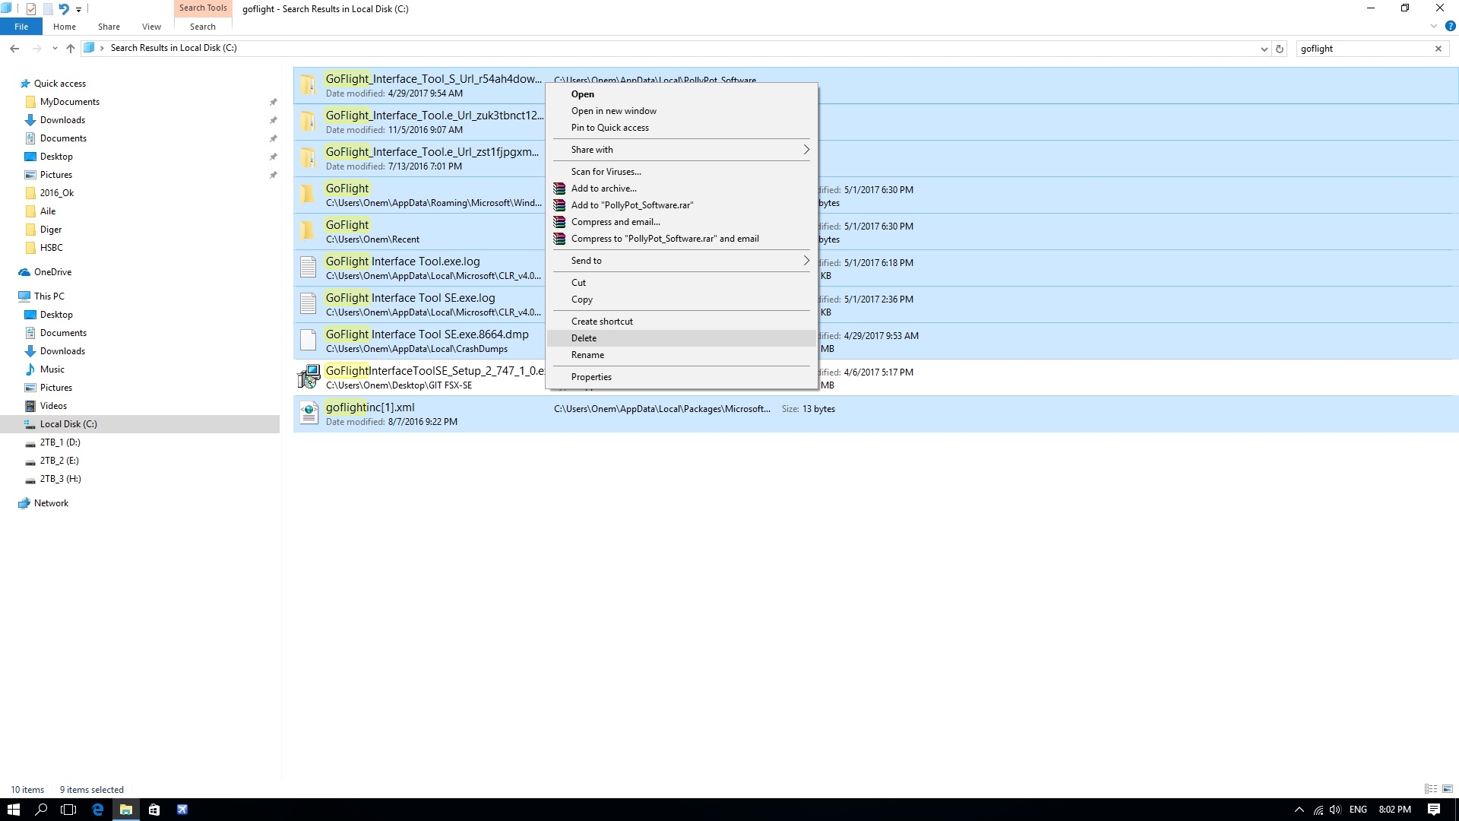Open Microsoft Edge from taskbar
Viewport: 1459px width, 821px height.
tap(97, 810)
